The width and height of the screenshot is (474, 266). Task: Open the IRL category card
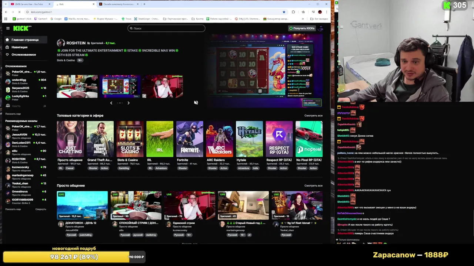[160, 139]
